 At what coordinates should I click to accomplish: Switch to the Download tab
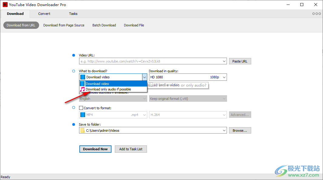(x=15, y=14)
